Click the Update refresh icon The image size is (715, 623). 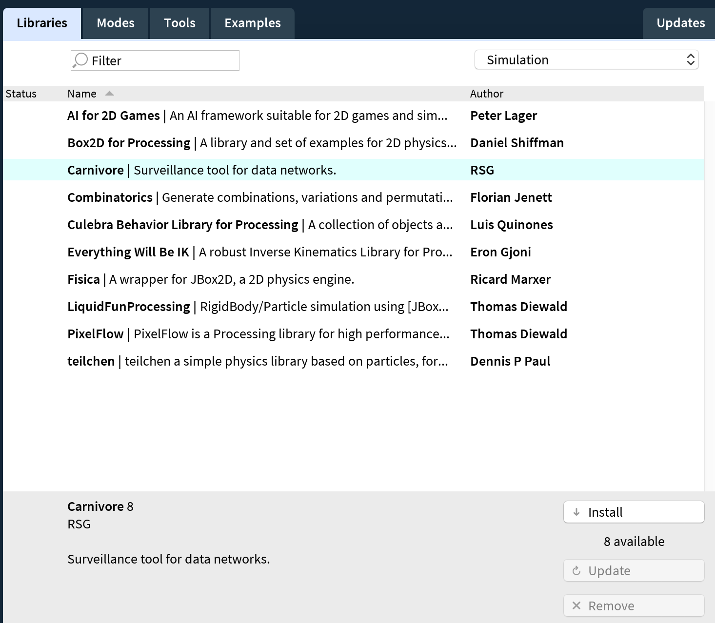[x=576, y=570]
